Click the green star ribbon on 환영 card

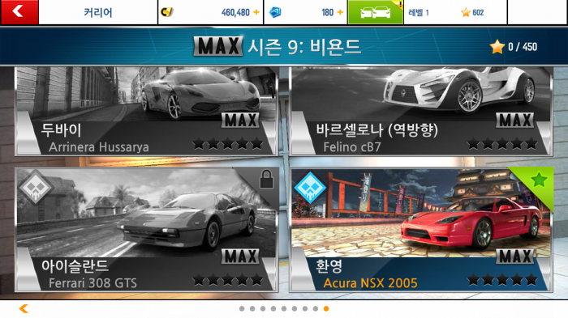(539, 180)
